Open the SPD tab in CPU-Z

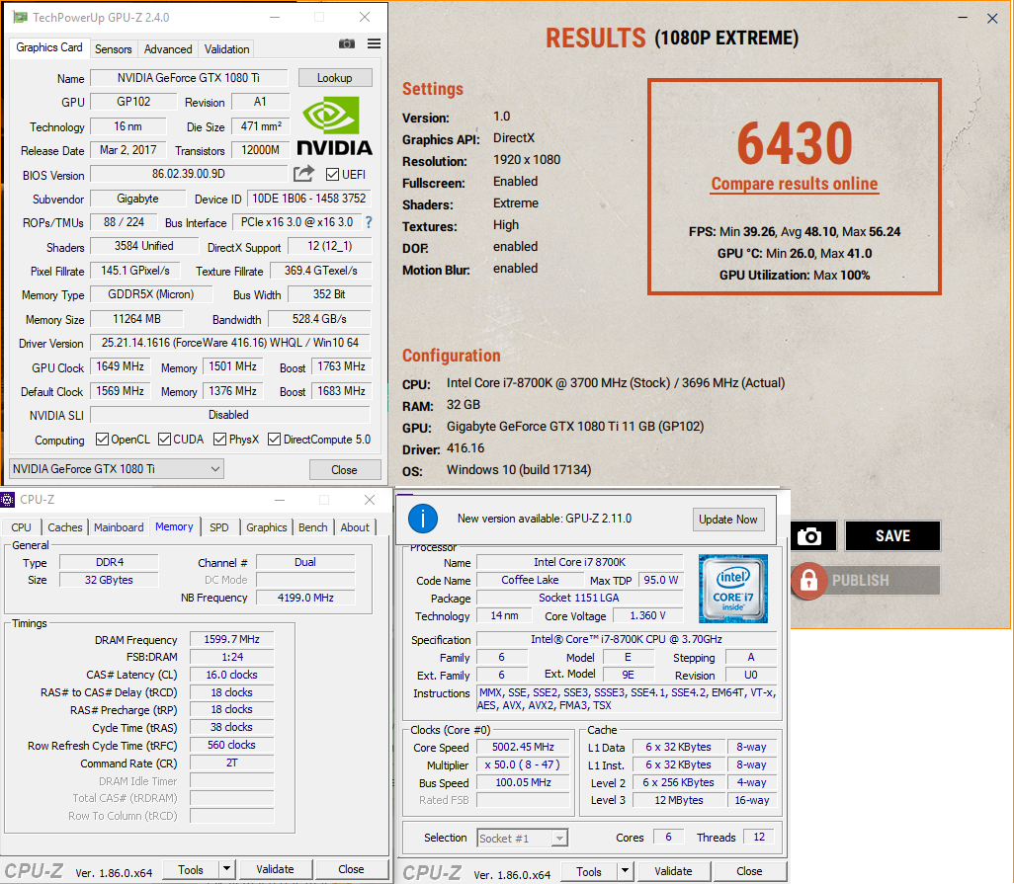point(219,527)
